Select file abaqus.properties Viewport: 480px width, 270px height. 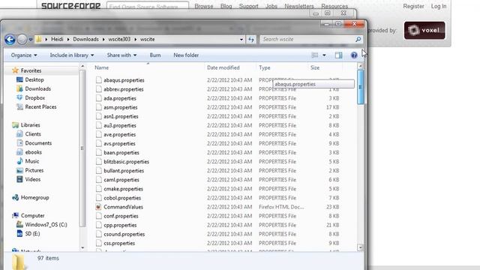pyautogui.click(x=124, y=80)
